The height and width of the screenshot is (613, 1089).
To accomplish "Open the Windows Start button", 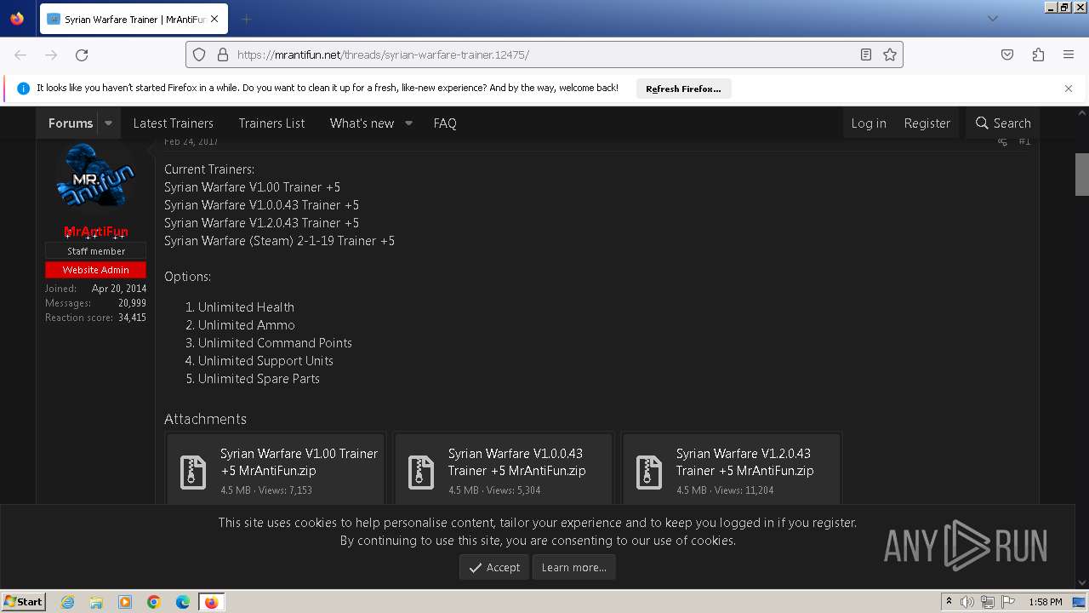I will (x=23, y=602).
